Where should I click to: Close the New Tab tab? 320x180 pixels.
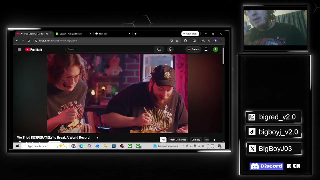pyautogui.click(x=129, y=34)
